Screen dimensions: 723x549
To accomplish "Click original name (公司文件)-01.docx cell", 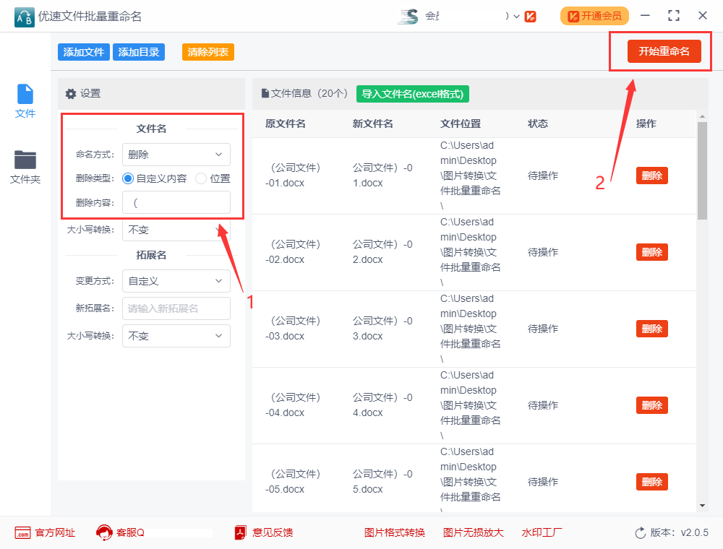I will (294, 175).
